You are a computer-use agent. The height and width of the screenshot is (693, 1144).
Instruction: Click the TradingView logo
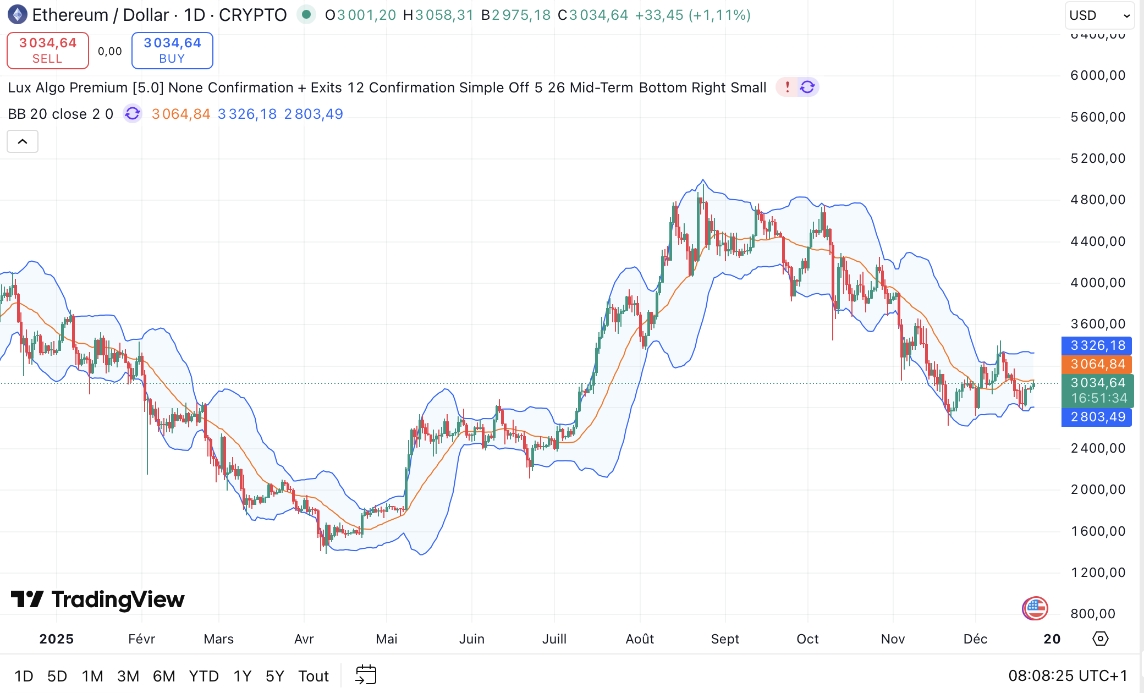pyautogui.click(x=98, y=599)
